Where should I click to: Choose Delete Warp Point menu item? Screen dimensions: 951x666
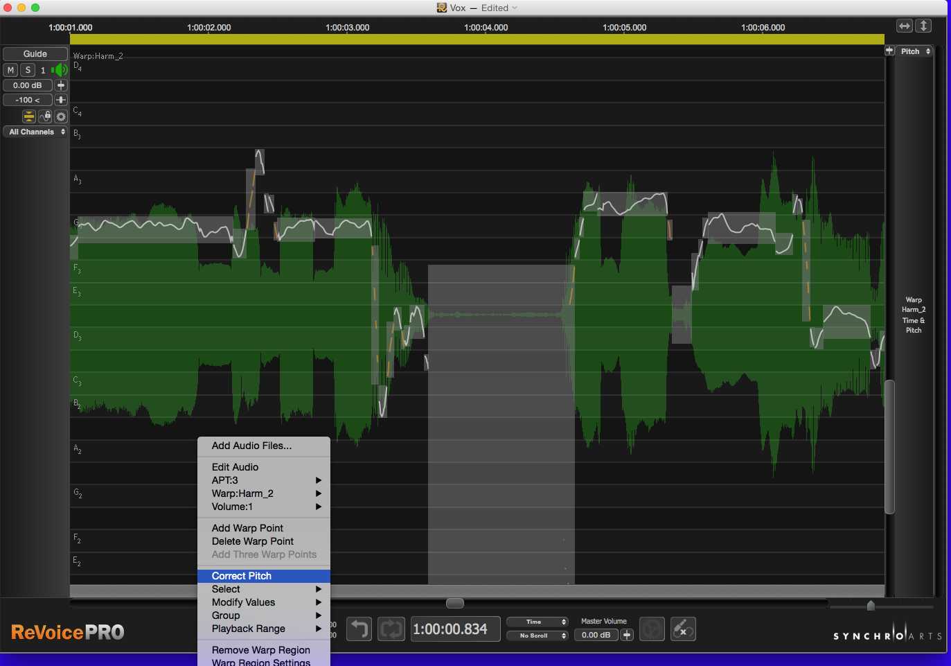click(x=264, y=541)
